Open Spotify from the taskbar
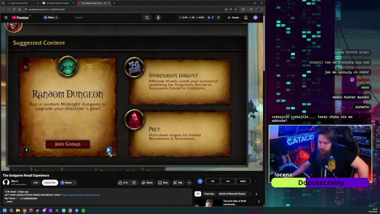The width and height of the screenshot is (380, 214). [83, 210]
